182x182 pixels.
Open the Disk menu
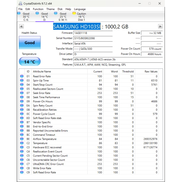click(x=60, y=9)
